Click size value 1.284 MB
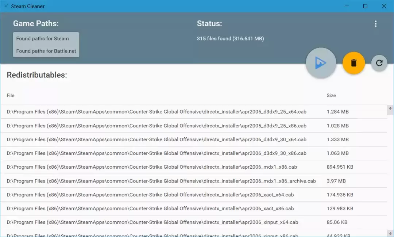The height and width of the screenshot is (237, 394). (337, 112)
